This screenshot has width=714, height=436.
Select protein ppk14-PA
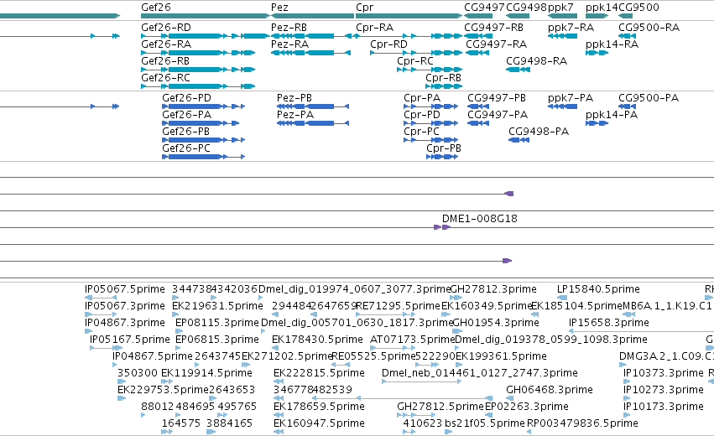[x=597, y=123]
